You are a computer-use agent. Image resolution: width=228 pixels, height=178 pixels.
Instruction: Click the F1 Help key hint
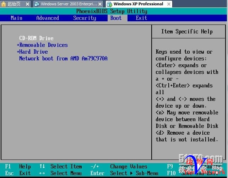point(18,167)
